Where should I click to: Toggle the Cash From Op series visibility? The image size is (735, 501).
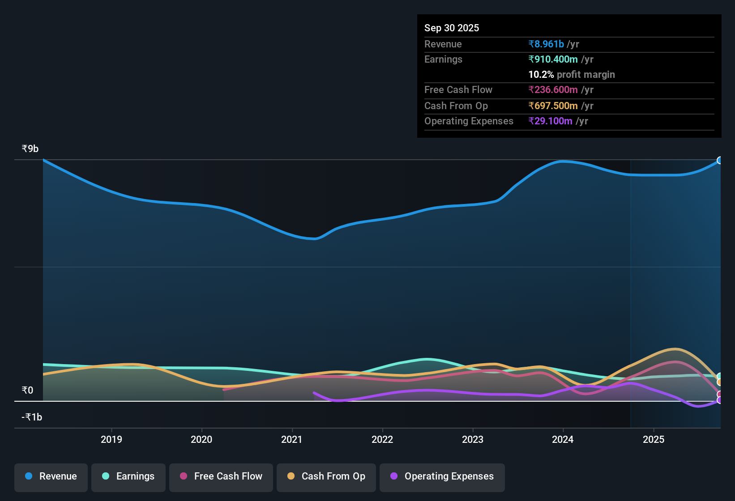click(x=326, y=476)
